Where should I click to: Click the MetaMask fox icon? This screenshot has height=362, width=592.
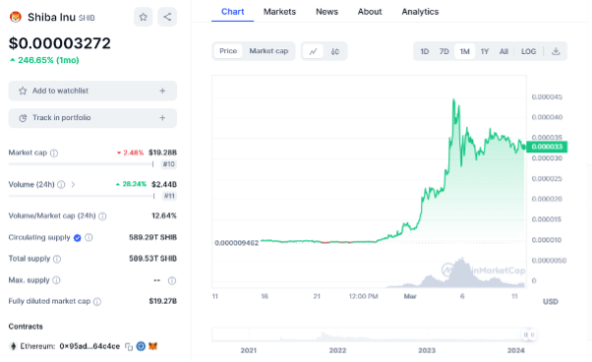[x=152, y=346]
